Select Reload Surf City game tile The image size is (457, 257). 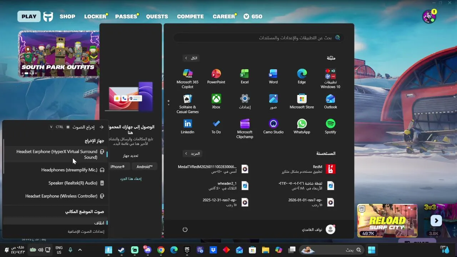pos(387,221)
